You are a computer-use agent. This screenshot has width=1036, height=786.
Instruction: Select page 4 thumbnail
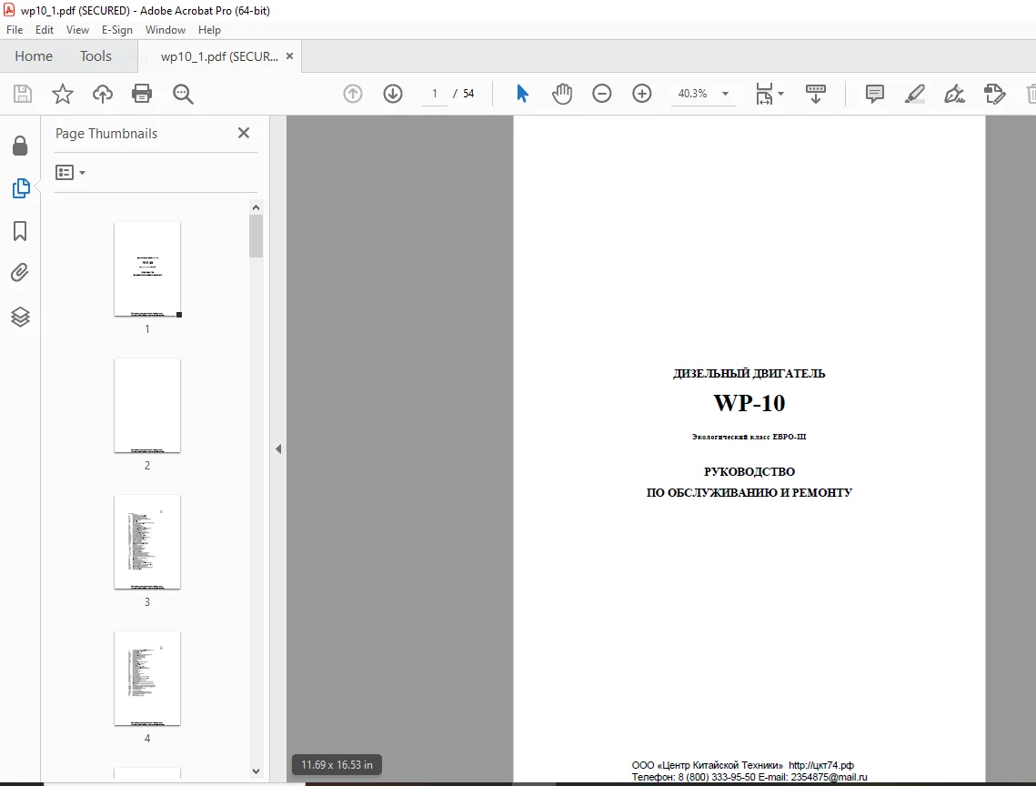[147, 679]
